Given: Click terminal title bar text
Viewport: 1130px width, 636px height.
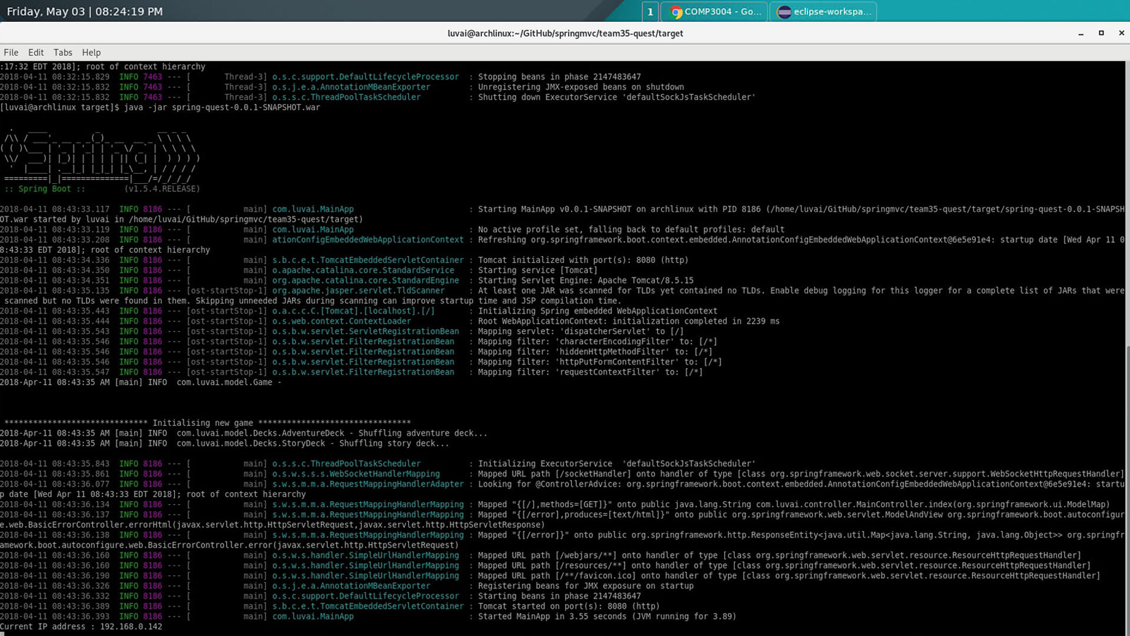Looking at the screenshot, I should tap(565, 34).
